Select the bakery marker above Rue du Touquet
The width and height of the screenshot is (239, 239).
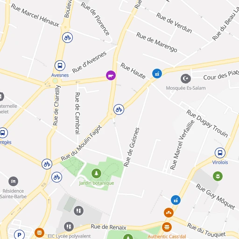tap(169, 212)
